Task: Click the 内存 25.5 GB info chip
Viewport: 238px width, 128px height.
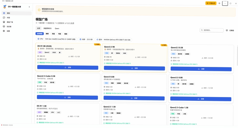Action: coord(86,39)
